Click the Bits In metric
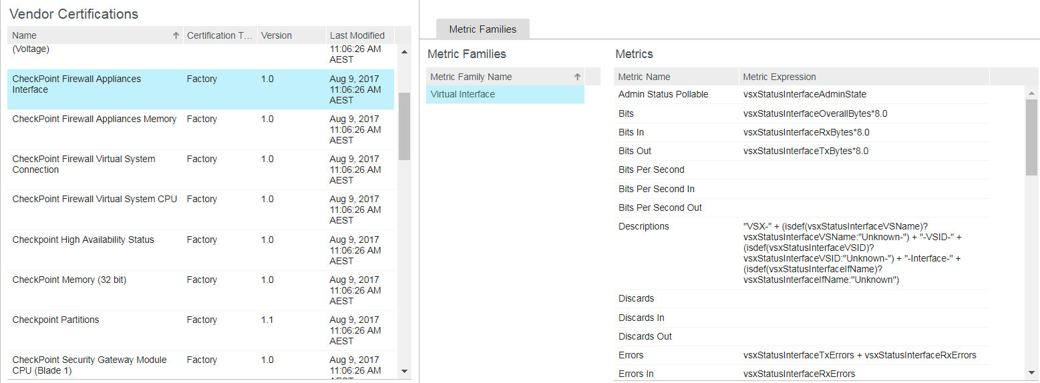 (631, 132)
